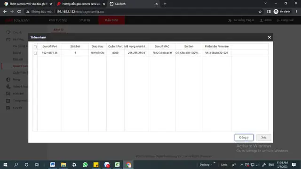Sort by the Địa chỉ IPv4 column header
301x169 pixels.
pyautogui.click(x=49, y=46)
